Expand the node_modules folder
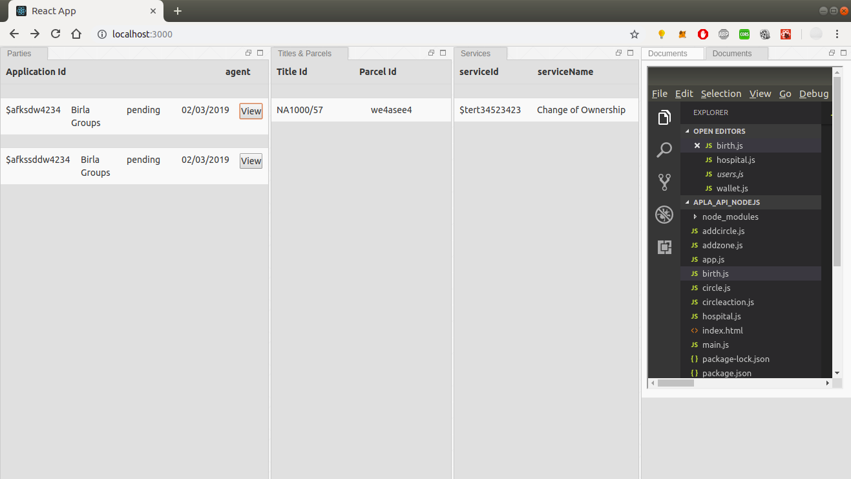The width and height of the screenshot is (851, 479). click(696, 217)
